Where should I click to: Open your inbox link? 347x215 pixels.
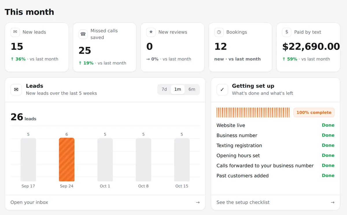coord(105,202)
